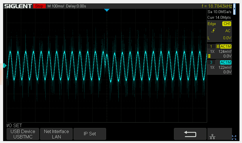Click the Stop run state indicator
Screen dimensions: 242x143
point(39,6)
